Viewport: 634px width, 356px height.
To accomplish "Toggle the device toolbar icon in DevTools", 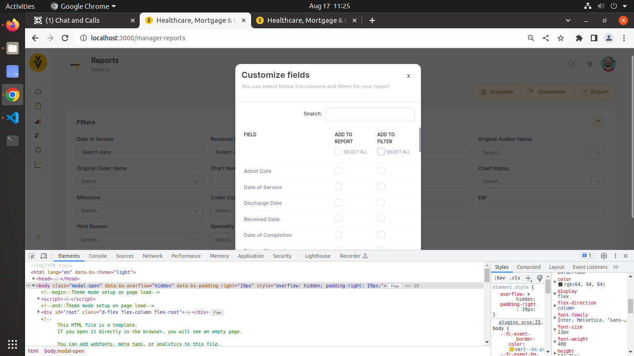I will tap(44, 256).
